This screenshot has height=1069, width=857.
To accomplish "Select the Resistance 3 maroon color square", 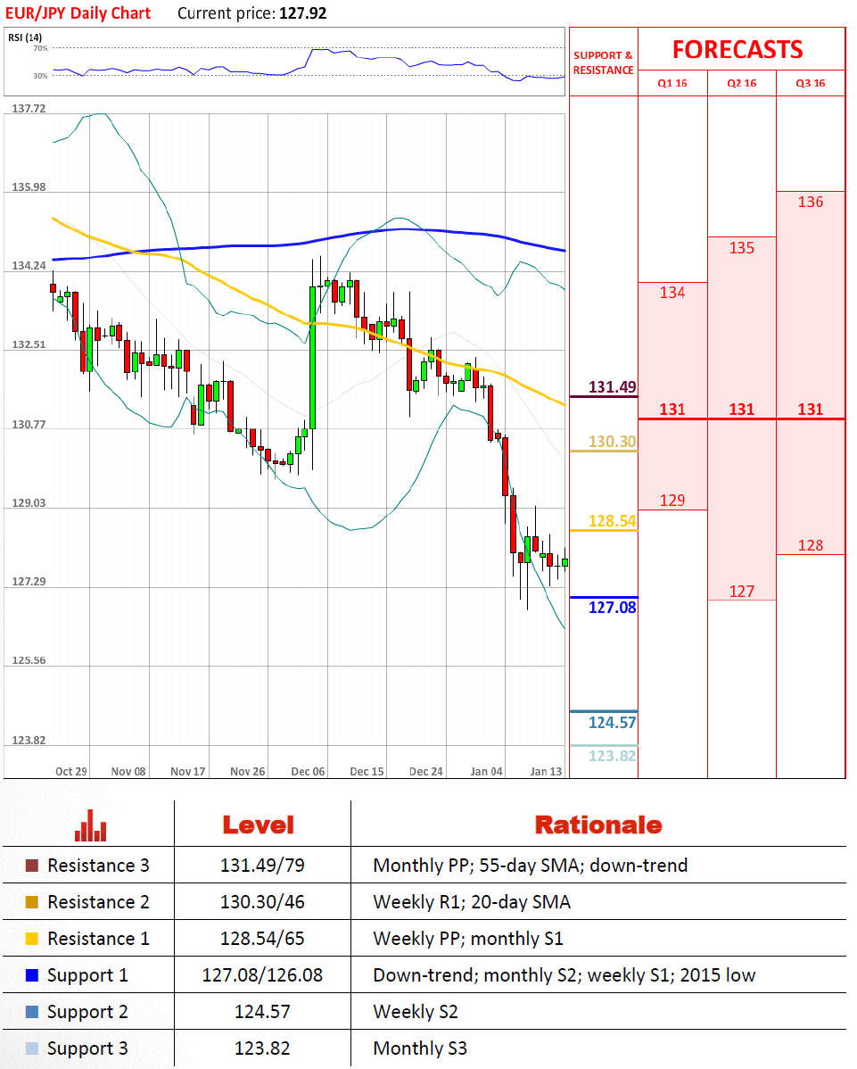I will click(32, 866).
